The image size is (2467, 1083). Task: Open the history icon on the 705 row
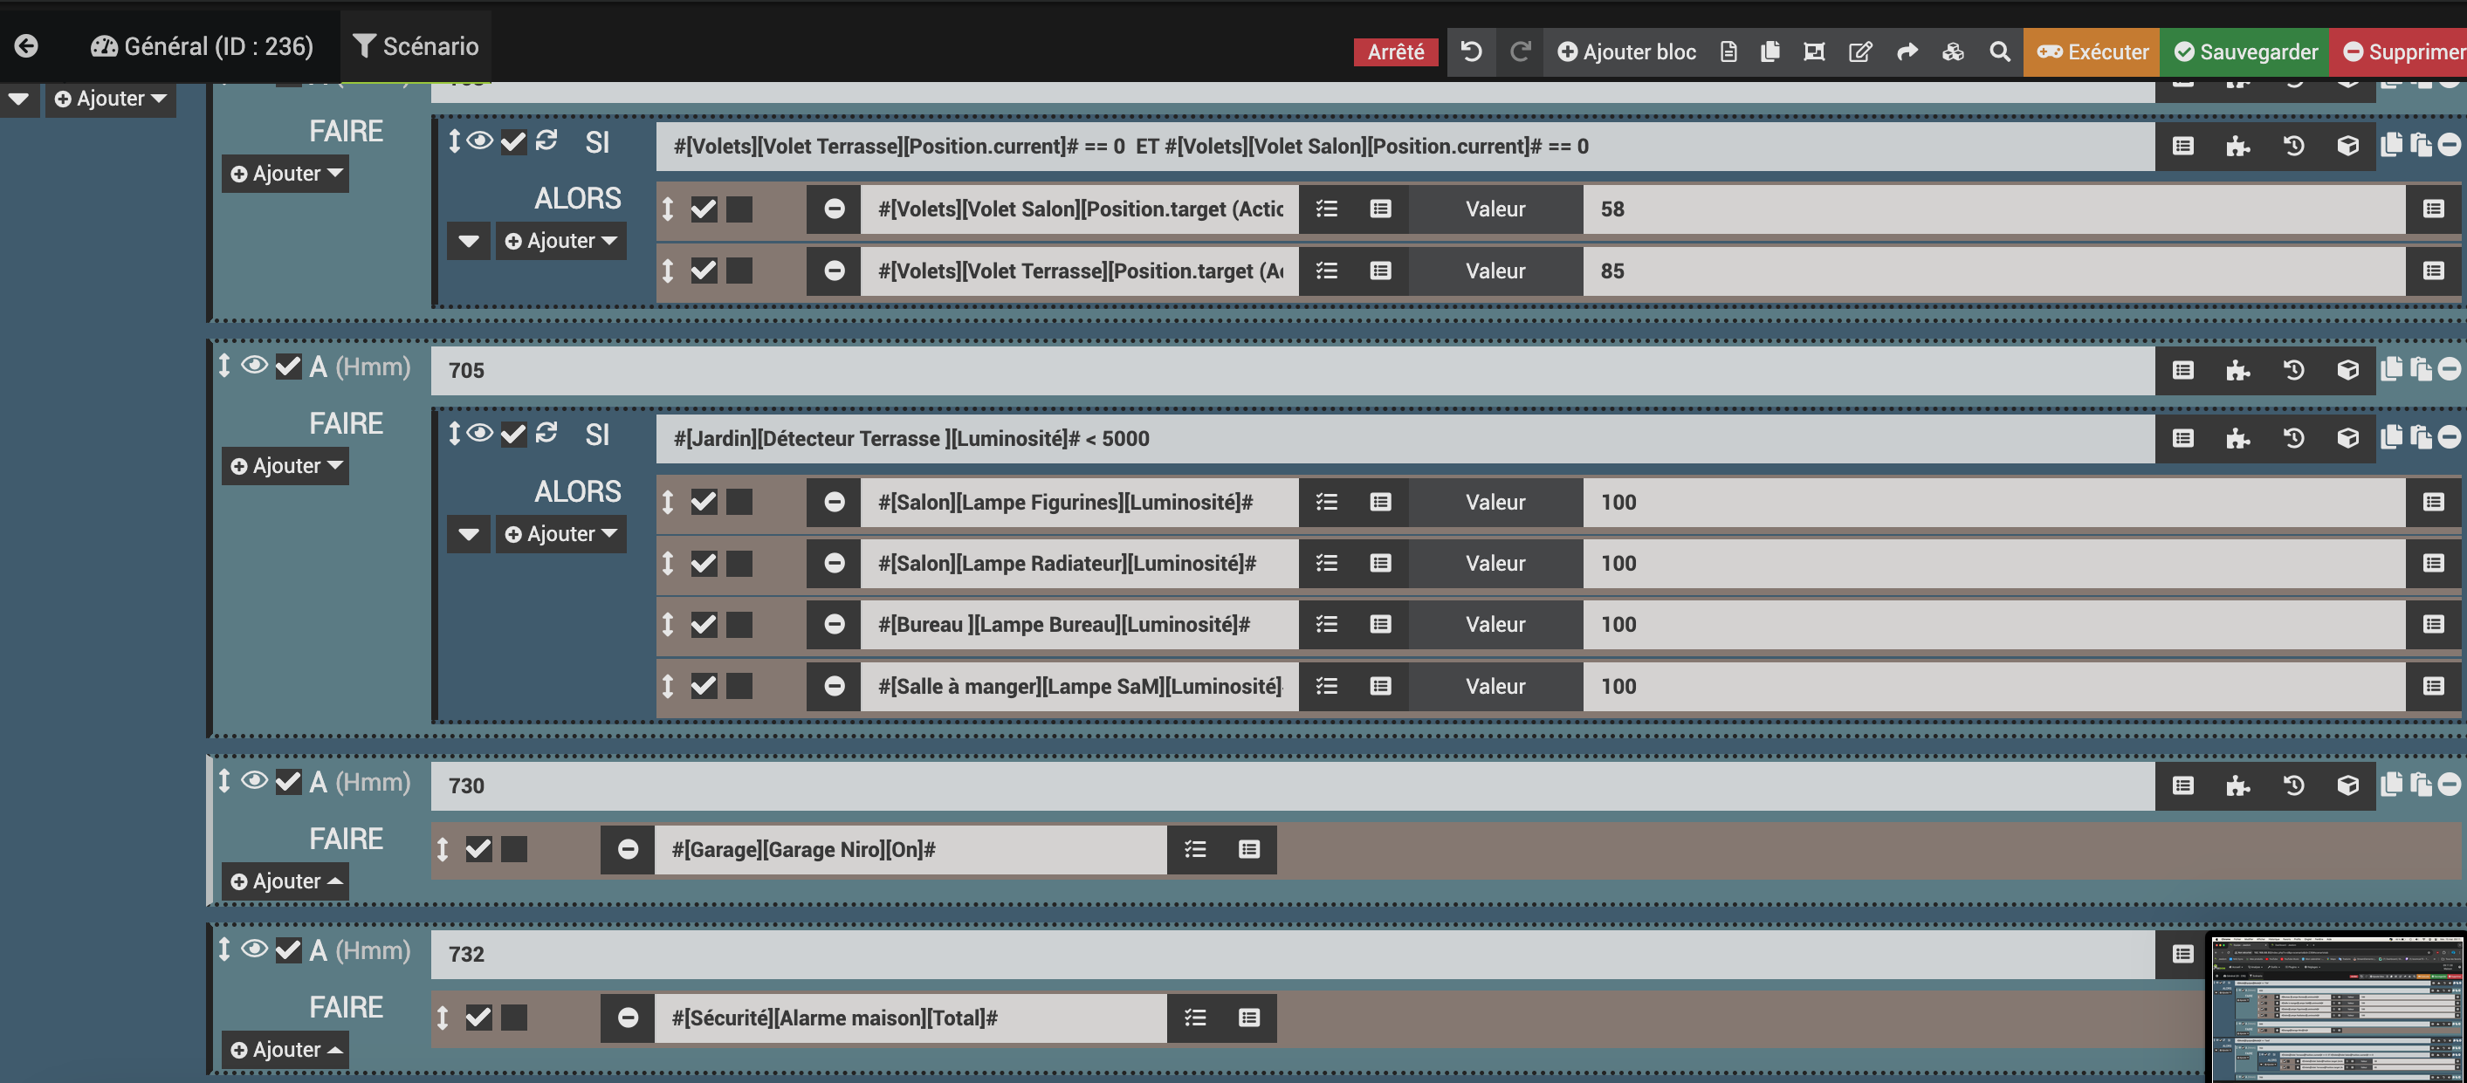(2292, 371)
